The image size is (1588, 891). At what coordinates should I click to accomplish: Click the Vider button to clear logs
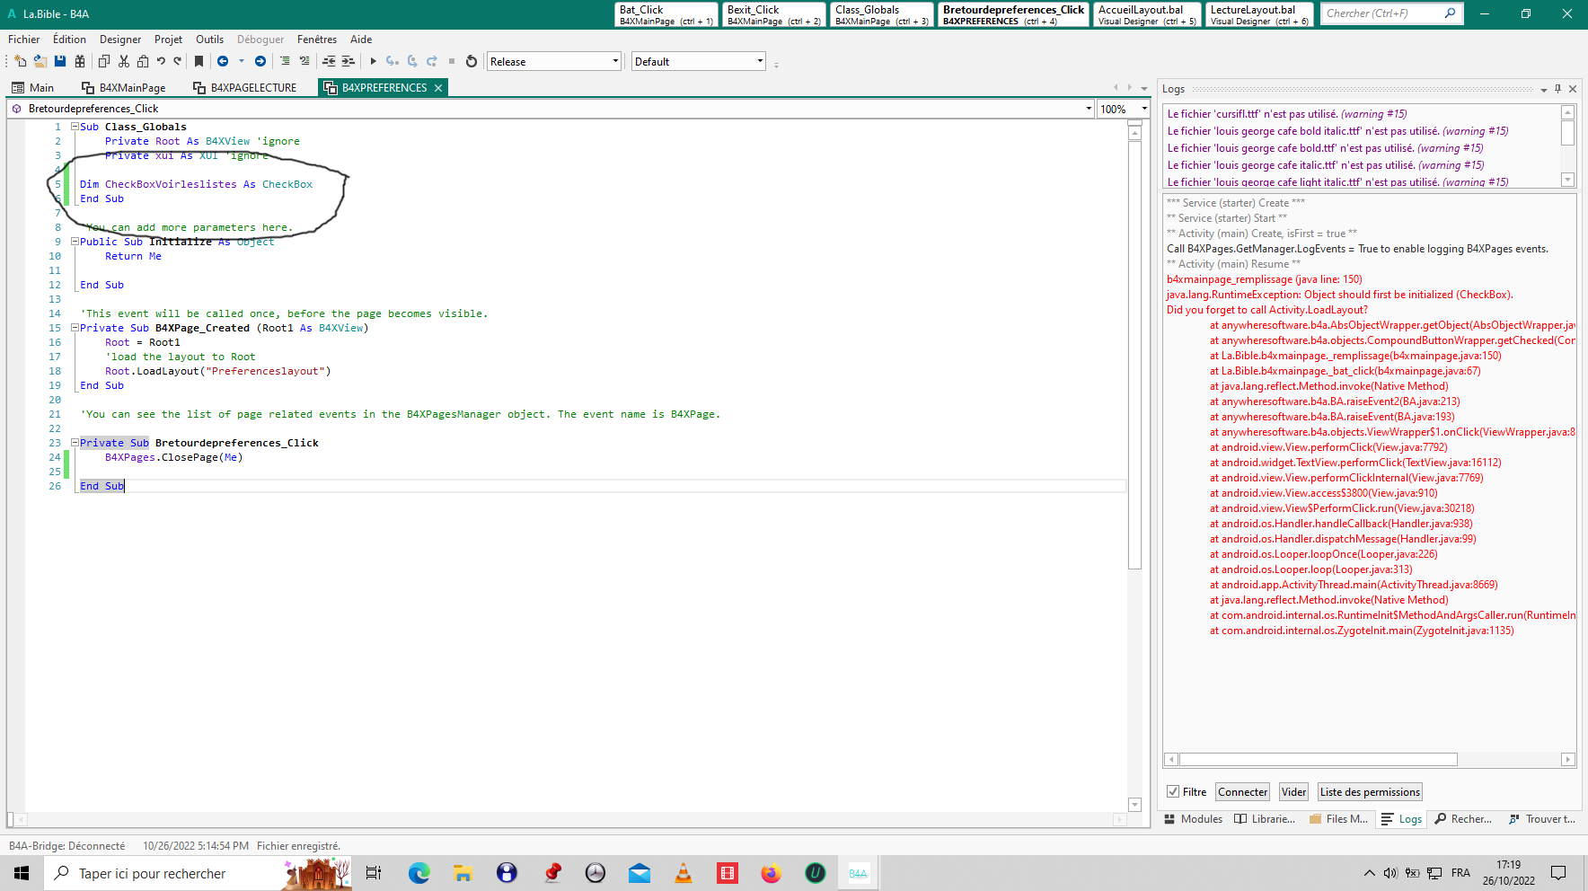click(1293, 791)
